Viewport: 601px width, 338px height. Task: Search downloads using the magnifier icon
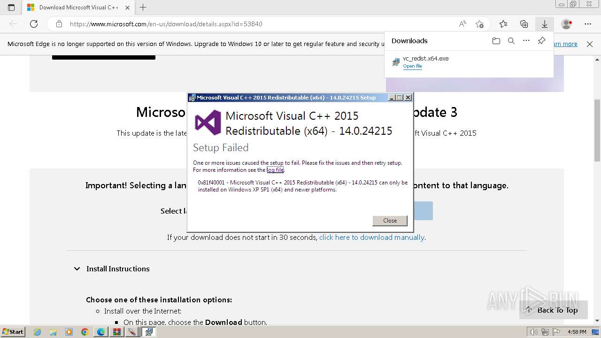tap(511, 41)
